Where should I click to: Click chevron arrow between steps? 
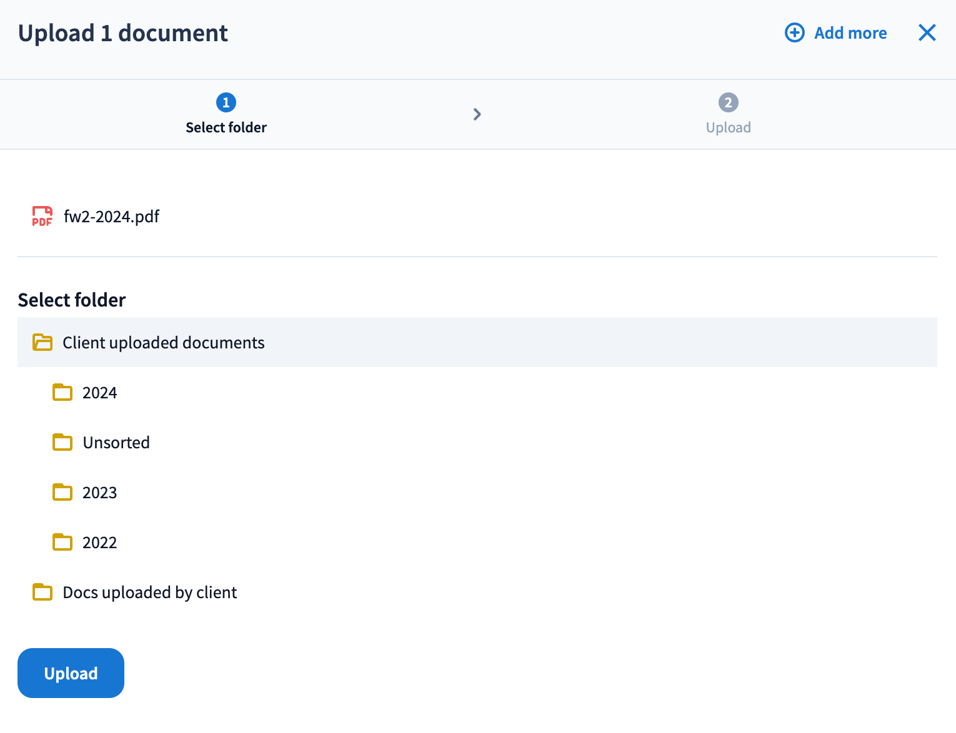coord(477,114)
